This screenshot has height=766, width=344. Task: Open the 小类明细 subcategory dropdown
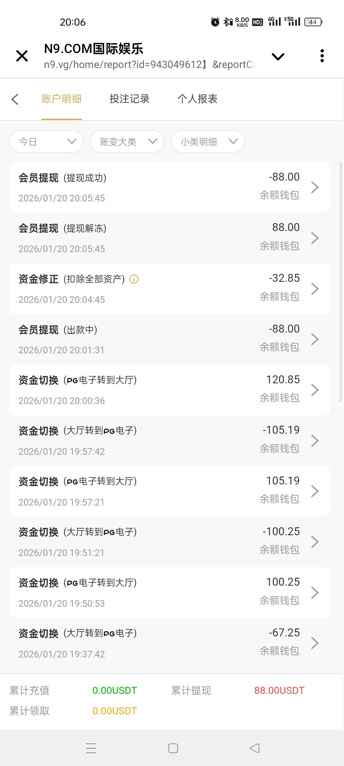coord(208,141)
